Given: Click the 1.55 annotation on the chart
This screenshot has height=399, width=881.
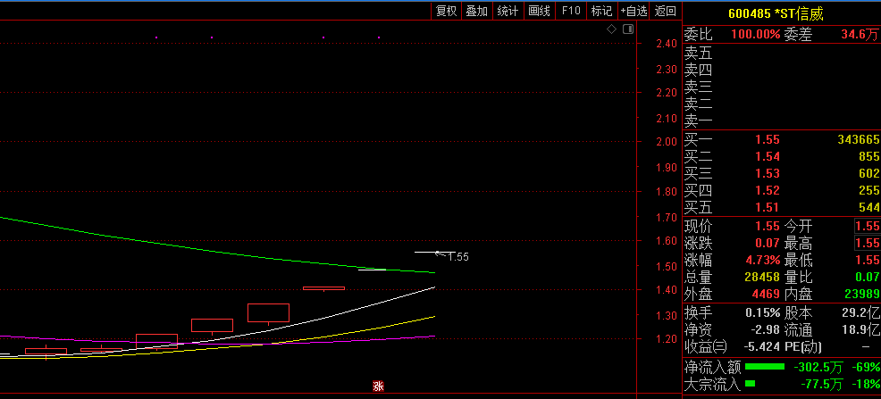Looking at the screenshot, I should pyautogui.click(x=457, y=257).
